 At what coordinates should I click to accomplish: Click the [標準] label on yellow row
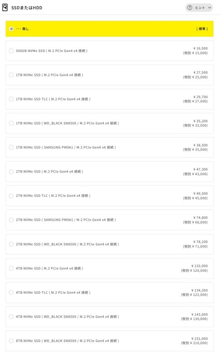[x=202, y=29]
